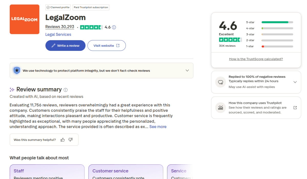Viewport: 307px width, 179px height.
Task: Click the info icon next to 4.6 rating
Action: coord(114,27)
